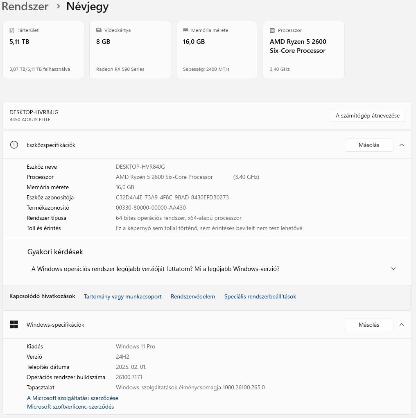The image size is (416, 418).
Task: Collapse the Windows-specifikációk section chevron
Action: [x=402, y=325]
